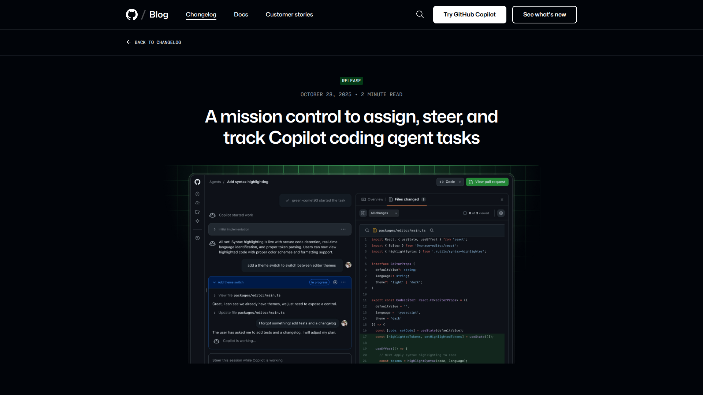Image resolution: width=703 pixels, height=395 pixels.
Task: Open the All changes dropdown
Action: [x=384, y=213]
